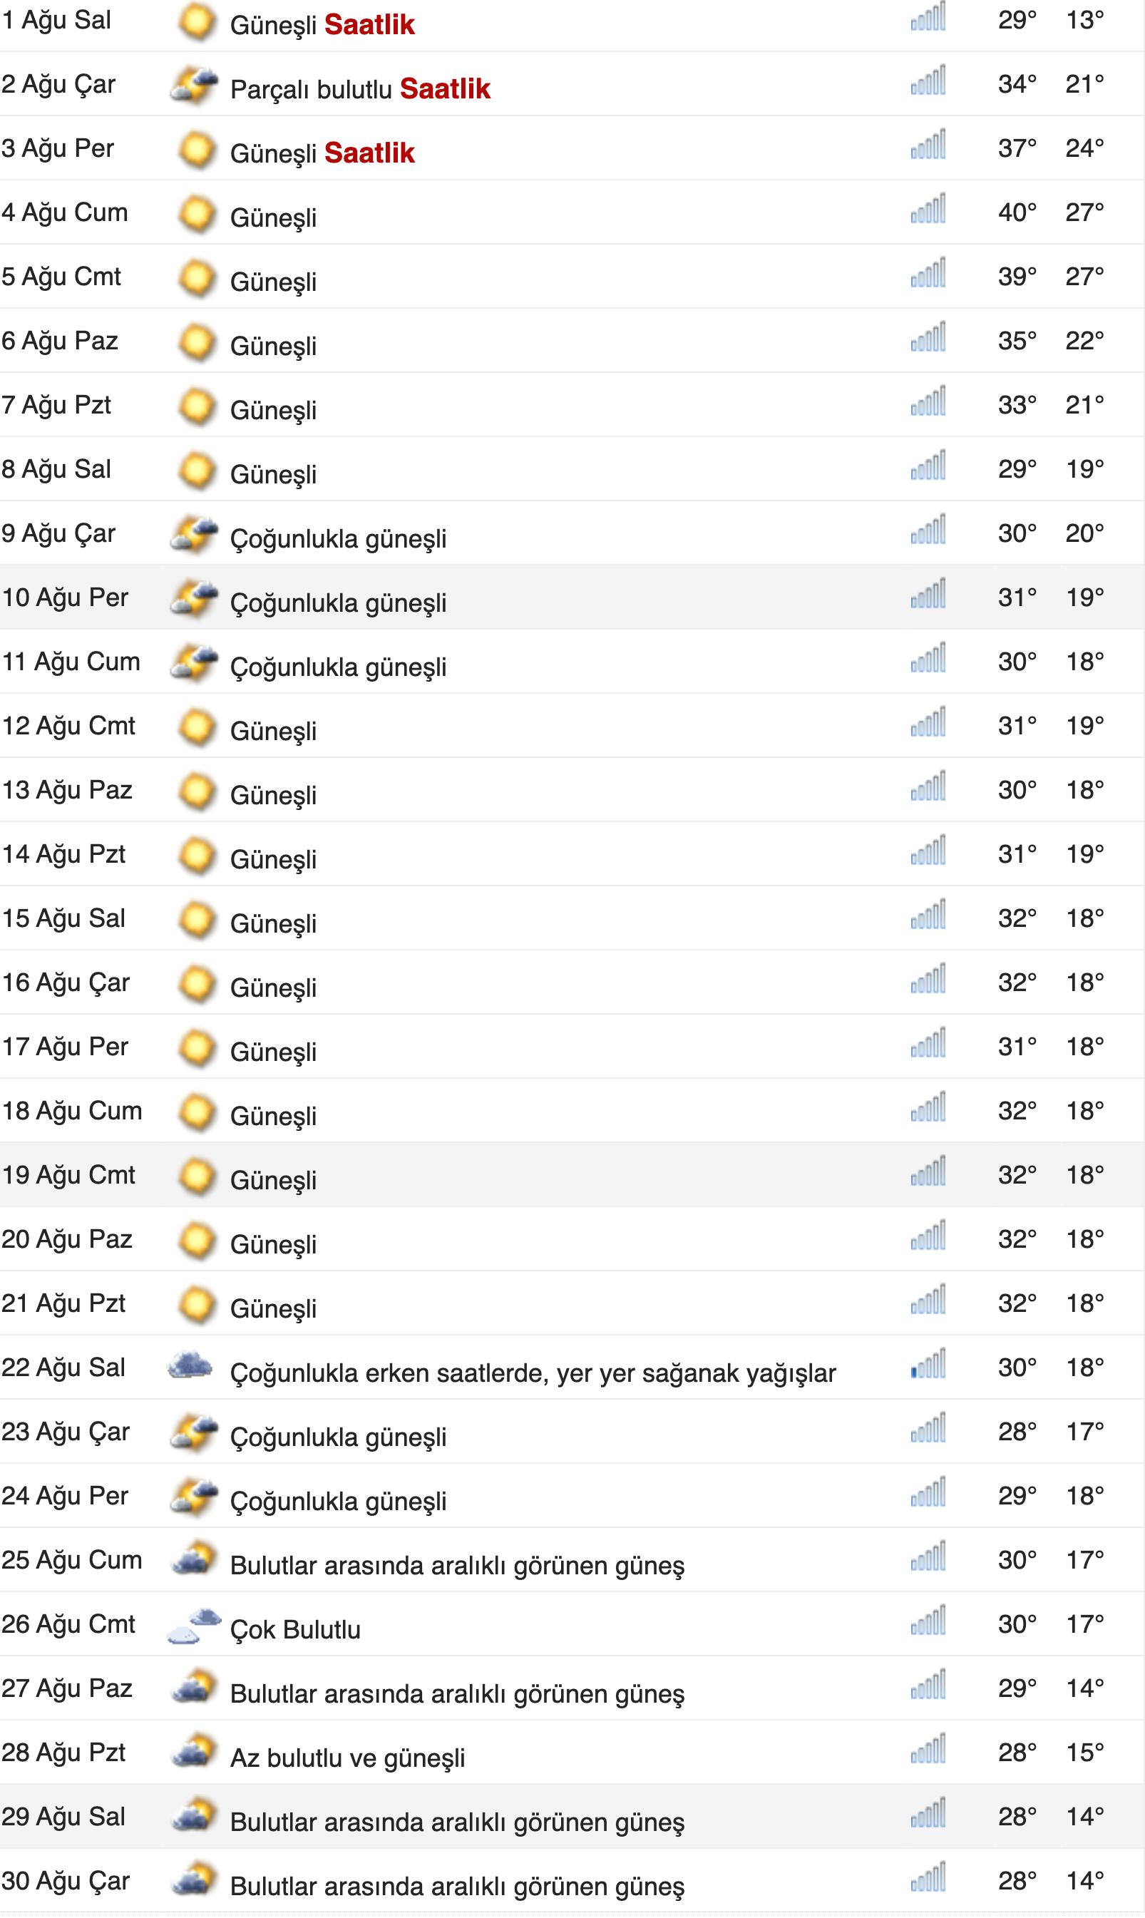The width and height of the screenshot is (1145, 1918).
Task: Select the sunny weather icon for 1 Ağu Sal
Action: tap(195, 23)
